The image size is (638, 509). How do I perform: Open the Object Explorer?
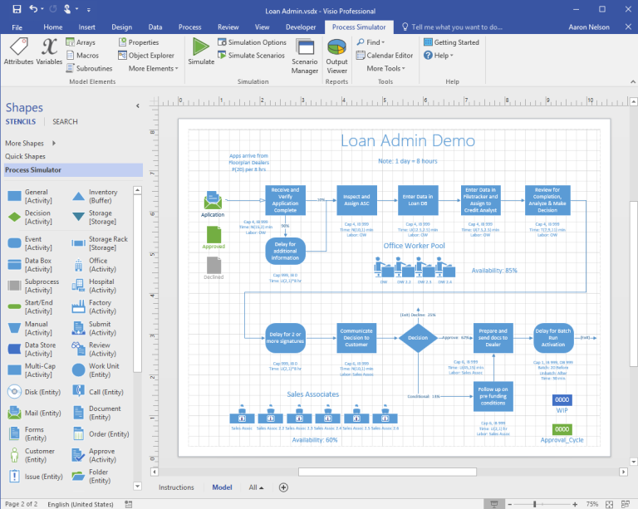tap(146, 56)
